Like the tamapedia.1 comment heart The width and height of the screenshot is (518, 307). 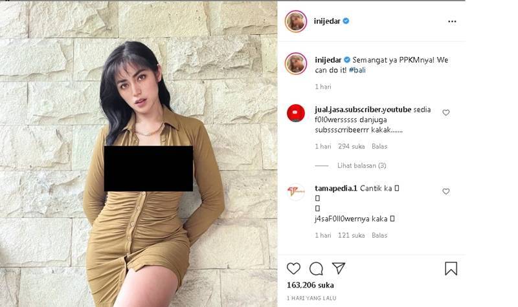click(x=446, y=191)
